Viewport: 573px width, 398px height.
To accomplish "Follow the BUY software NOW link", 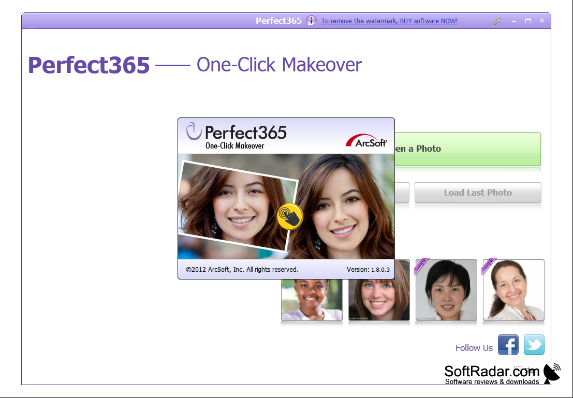I will 389,21.
